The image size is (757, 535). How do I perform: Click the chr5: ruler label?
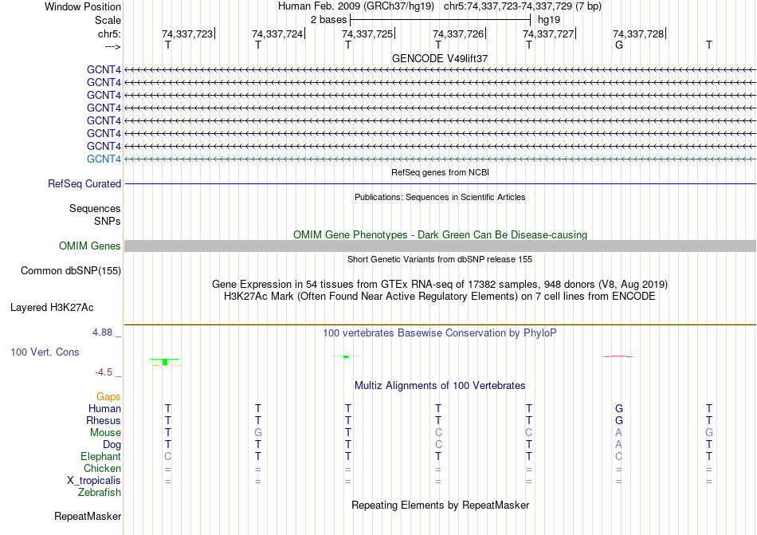pos(109,33)
